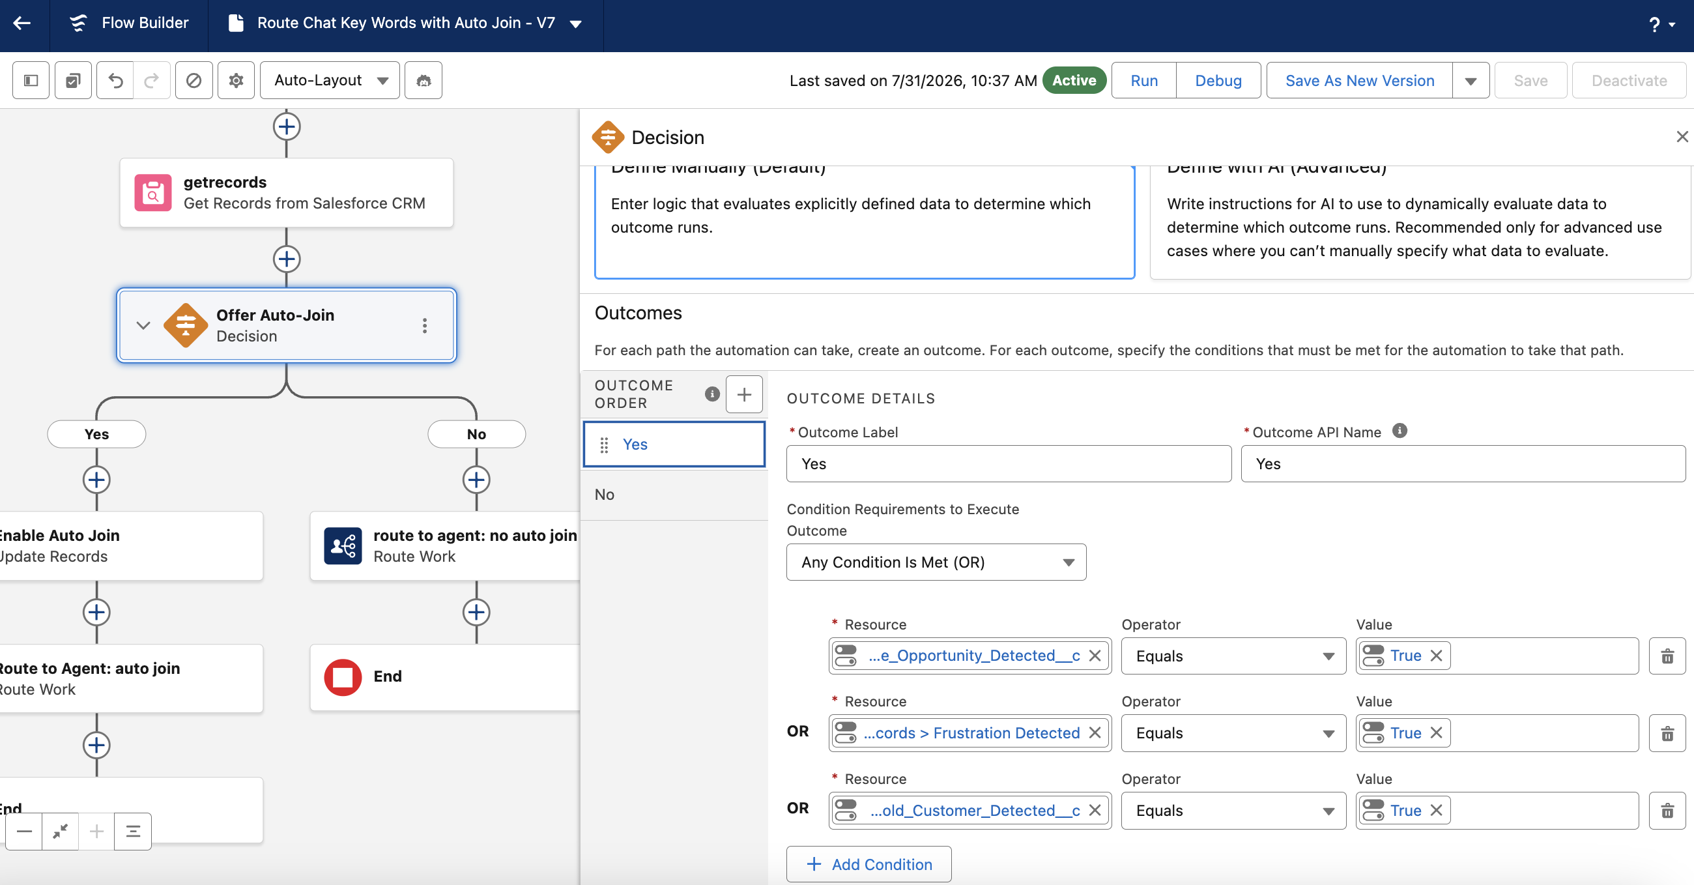1694x885 pixels.
Task: Click Add Condition button
Action: 869,864
